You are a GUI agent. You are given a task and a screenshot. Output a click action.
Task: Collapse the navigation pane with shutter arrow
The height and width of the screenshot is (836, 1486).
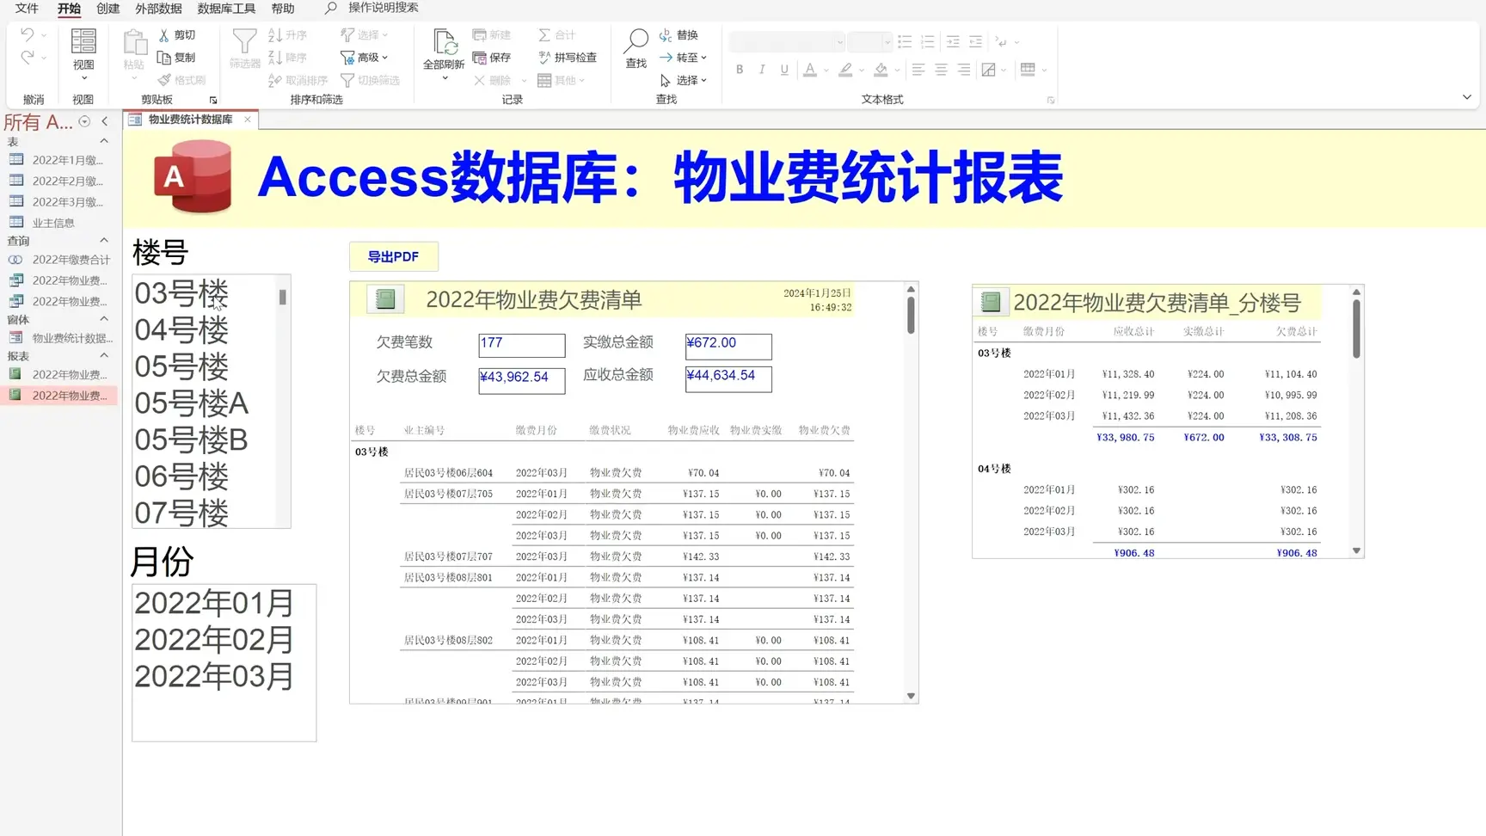click(105, 121)
